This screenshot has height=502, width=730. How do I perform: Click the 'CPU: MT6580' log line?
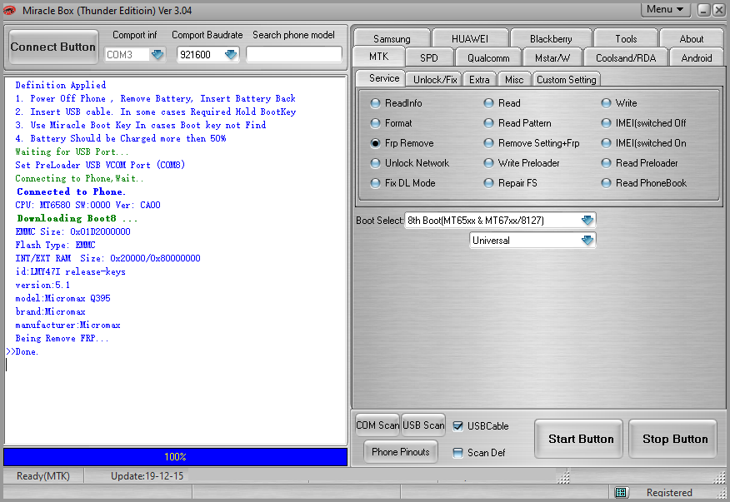coord(88,205)
